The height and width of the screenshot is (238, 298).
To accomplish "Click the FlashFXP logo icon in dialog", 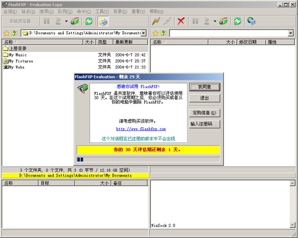I will pos(83,89).
